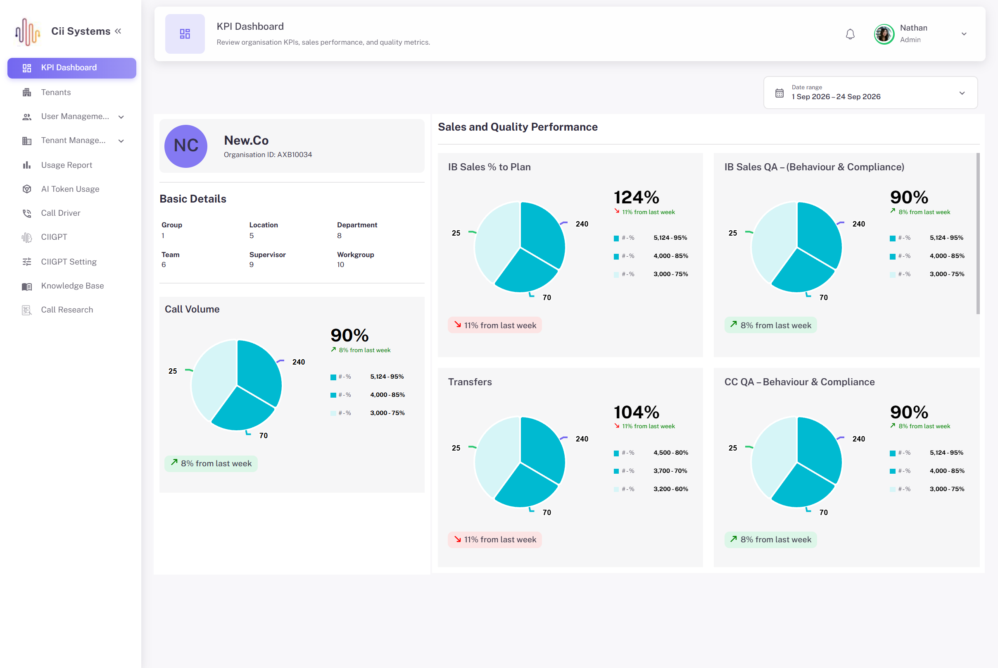Click the green up arrow icon under Call Volume 90%
Viewport: 998px width, 668px height.
333,349
